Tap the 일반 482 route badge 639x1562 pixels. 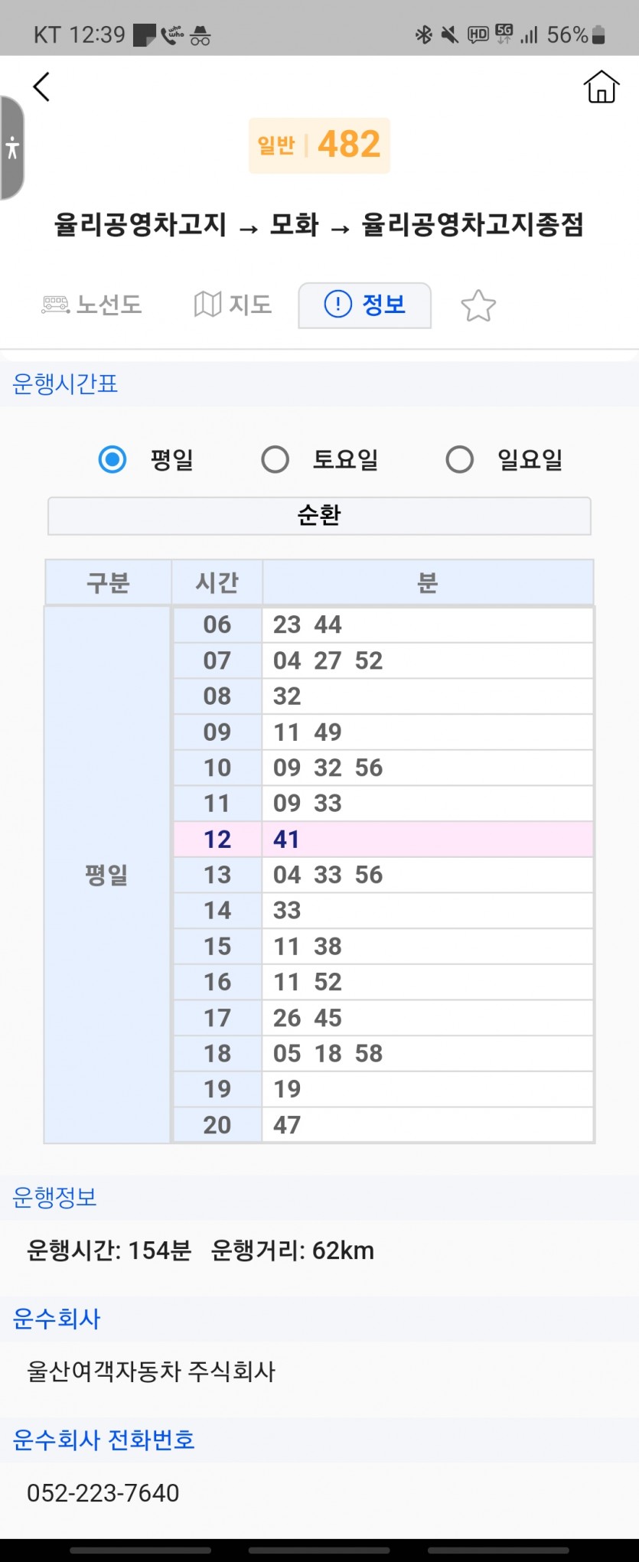319,145
